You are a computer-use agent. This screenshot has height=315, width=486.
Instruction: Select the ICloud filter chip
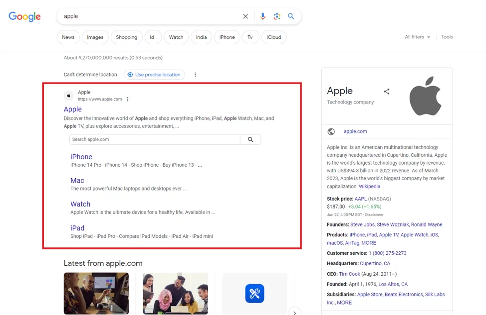[x=274, y=37]
